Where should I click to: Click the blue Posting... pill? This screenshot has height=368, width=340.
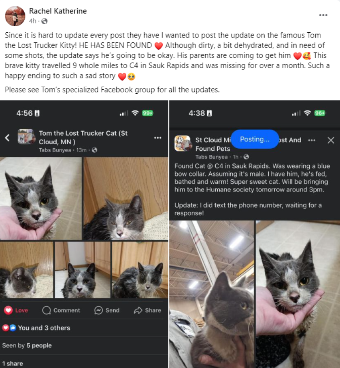(x=255, y=139)
